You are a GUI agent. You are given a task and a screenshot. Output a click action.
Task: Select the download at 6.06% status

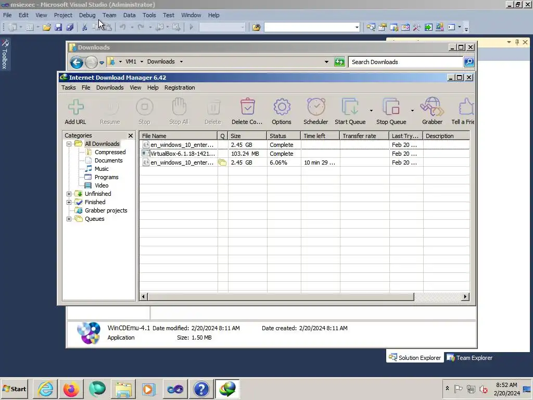(x=304, y=162)
